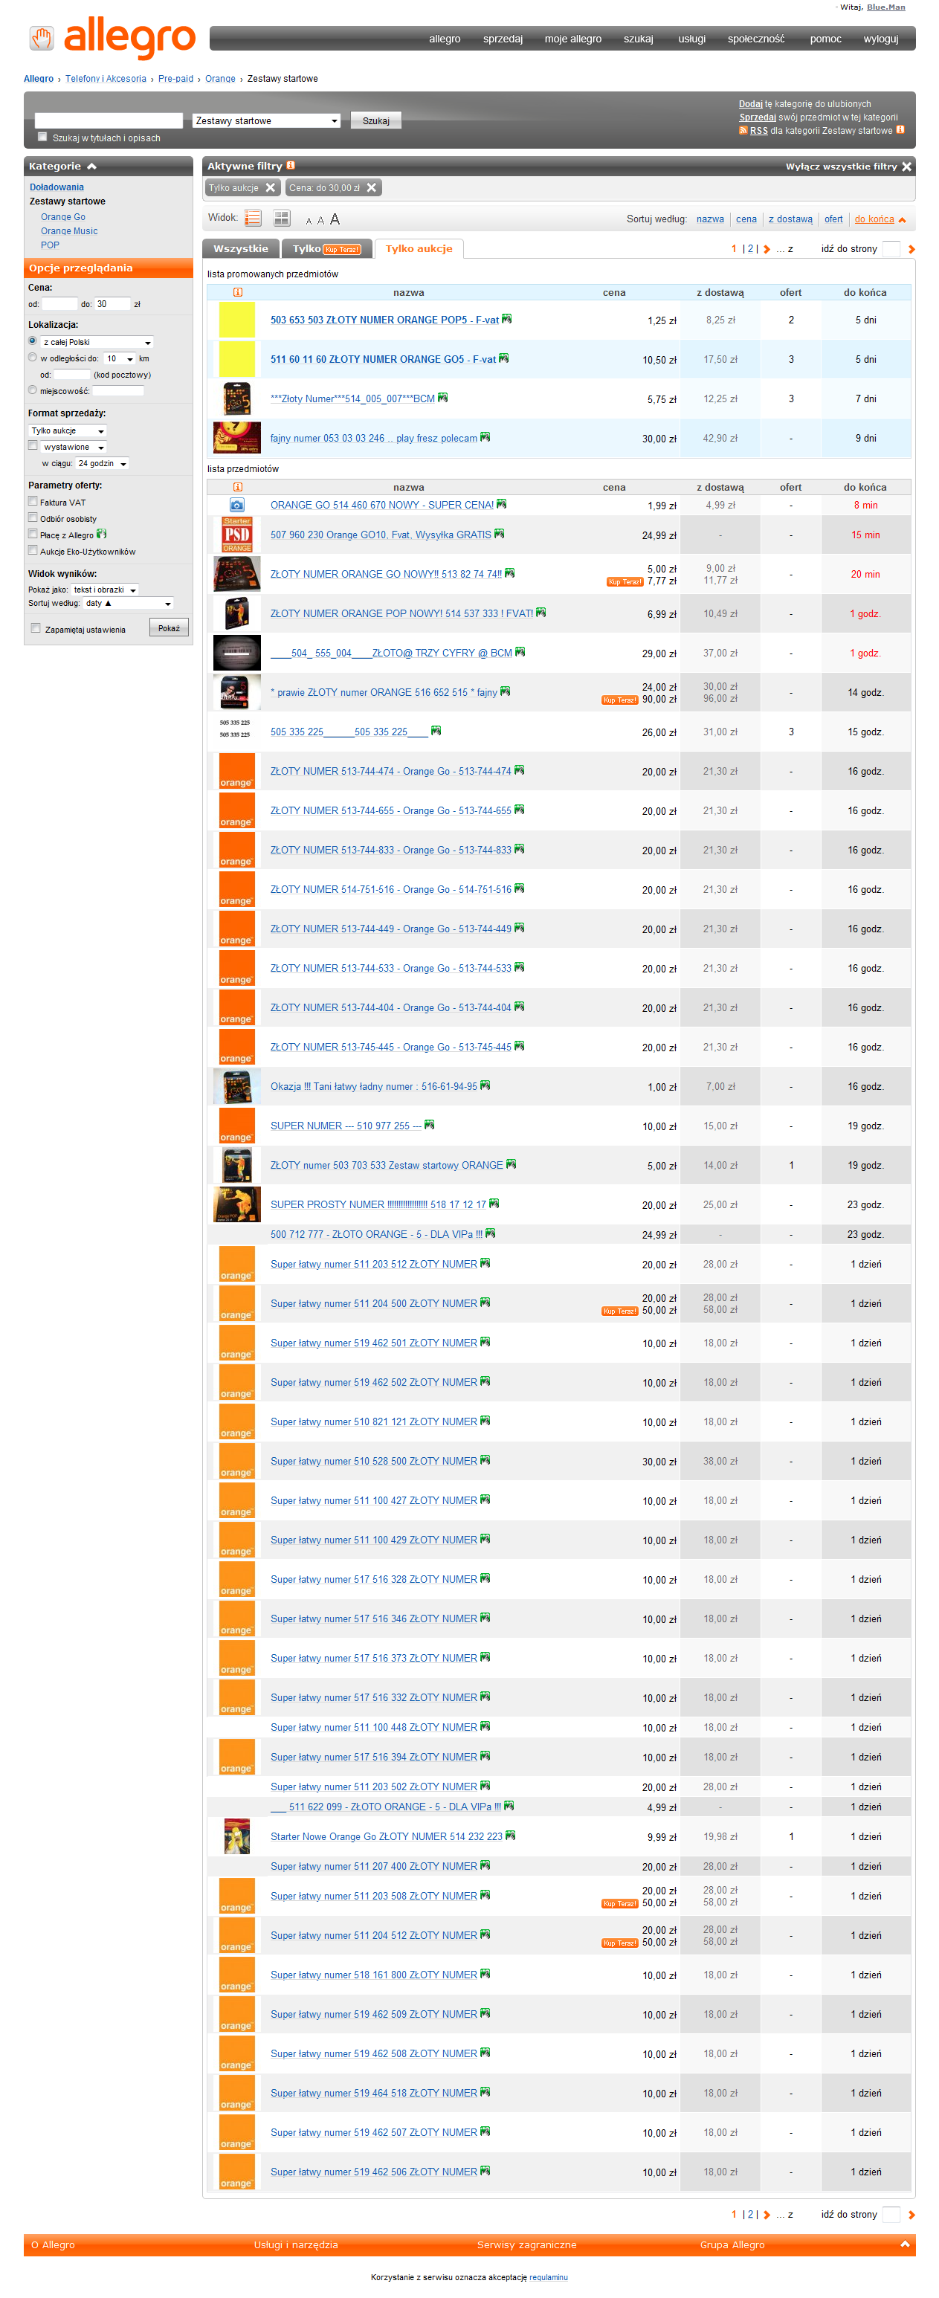
Task: Switch to gallery grid view icon
Action: 282,219
